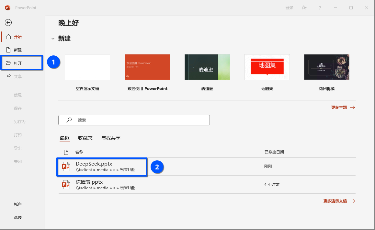Click the 陈情表.pptx PowerPoint file icon

point(66,185)
